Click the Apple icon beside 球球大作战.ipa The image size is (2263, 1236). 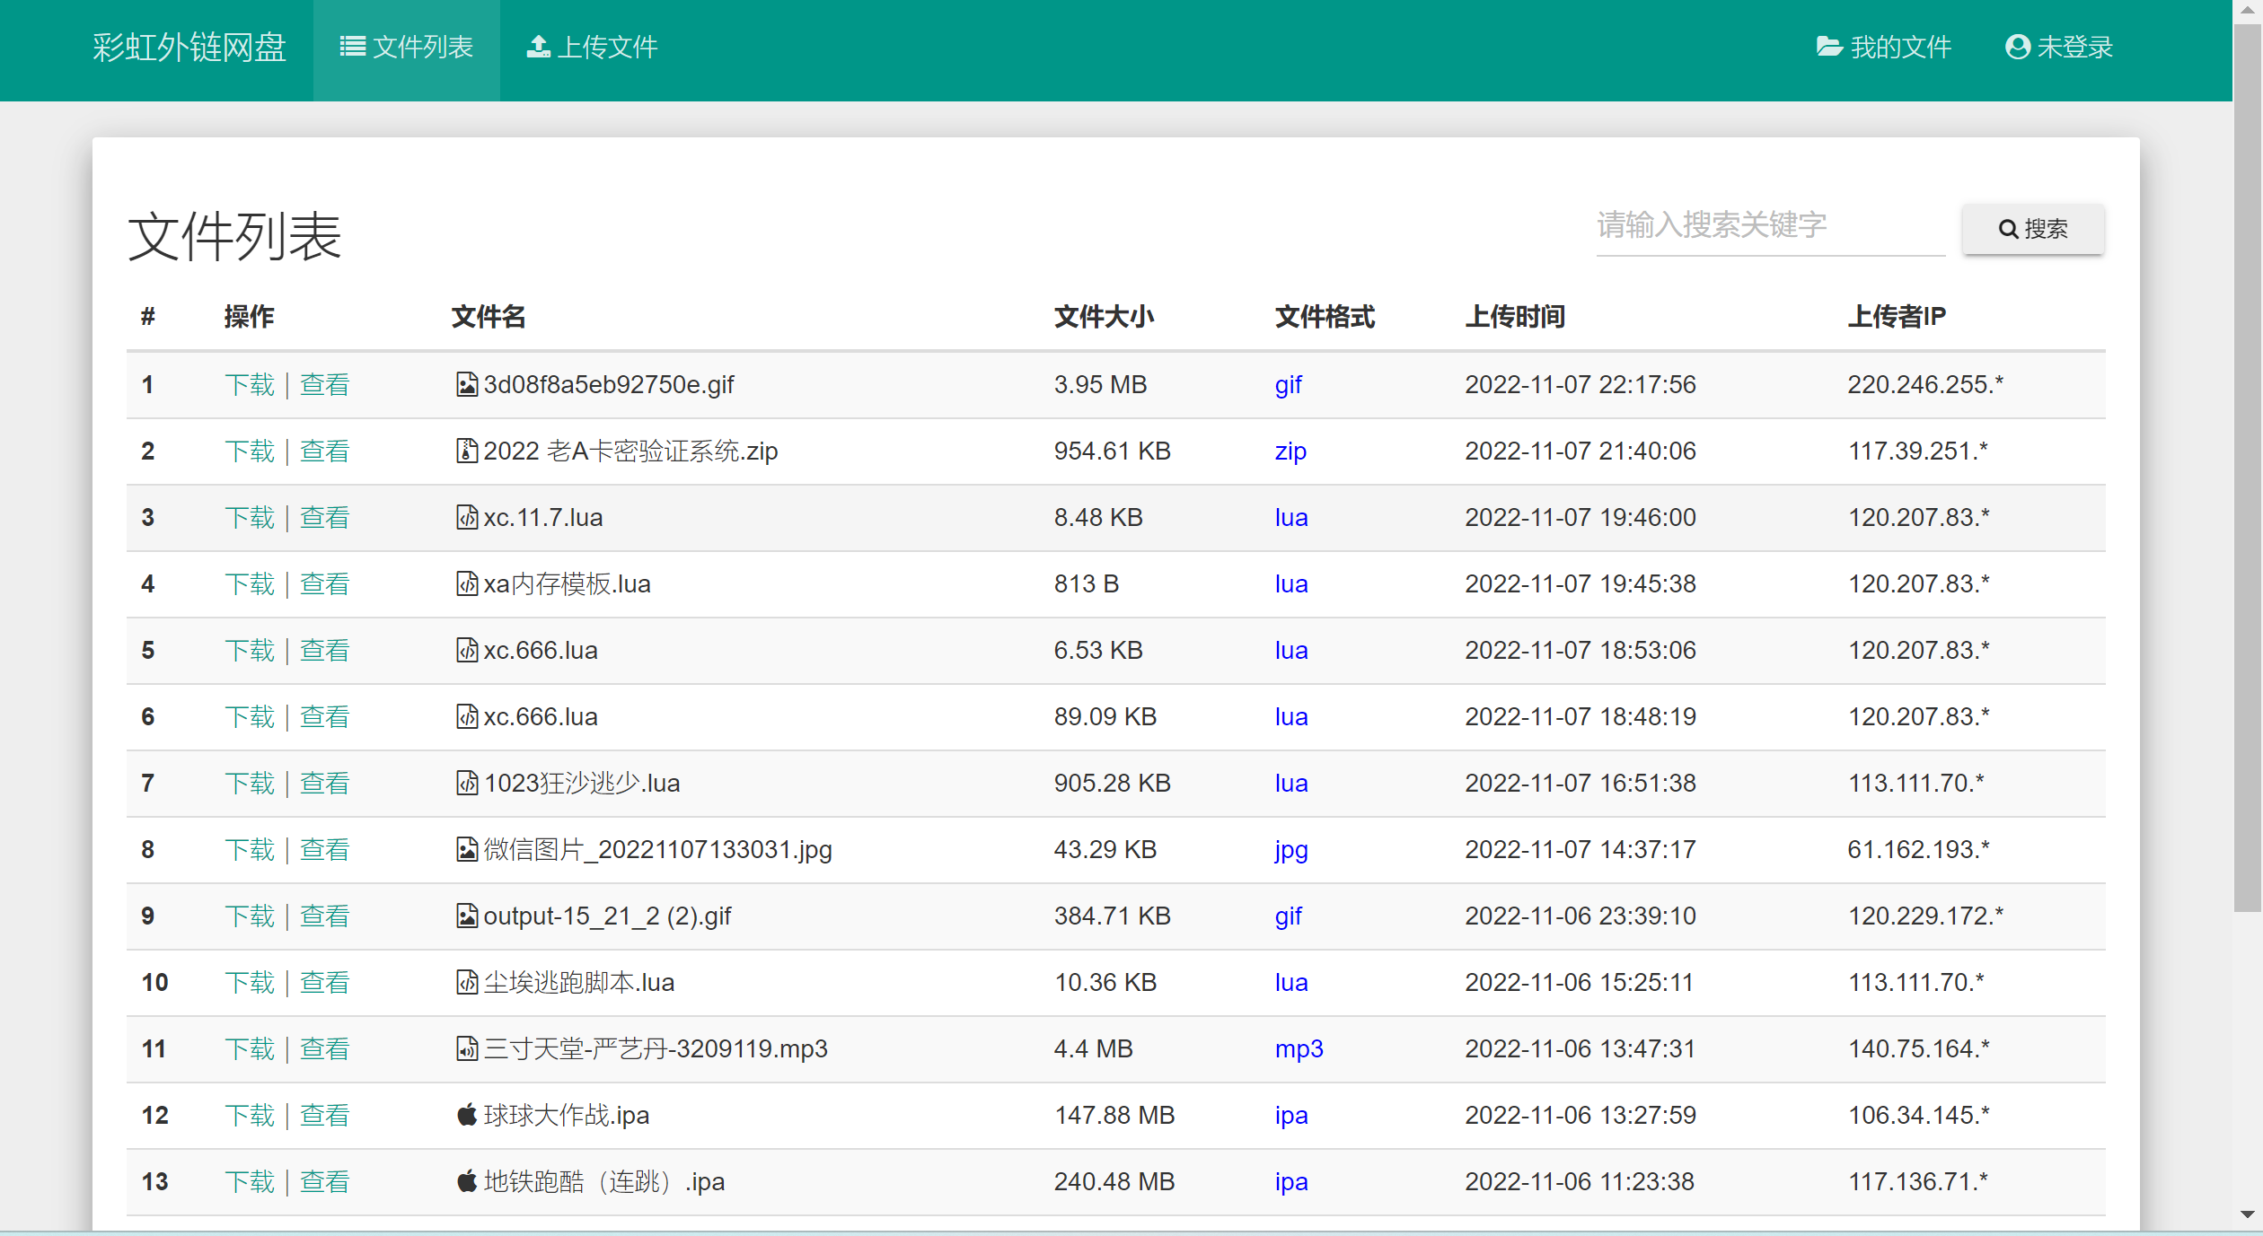[466, 1116]
